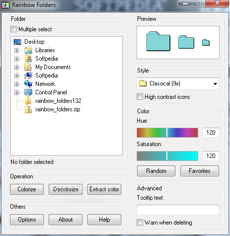Click the Colorize button

click(x=27, y=189)
